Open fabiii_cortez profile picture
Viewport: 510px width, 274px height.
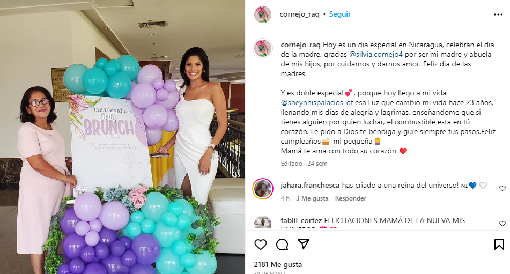pos(262,223)
